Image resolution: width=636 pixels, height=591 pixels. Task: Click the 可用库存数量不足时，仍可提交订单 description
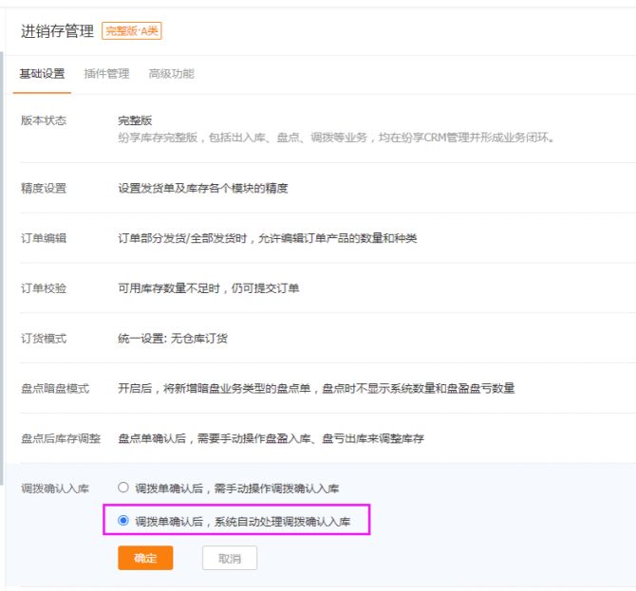point(208,288)
